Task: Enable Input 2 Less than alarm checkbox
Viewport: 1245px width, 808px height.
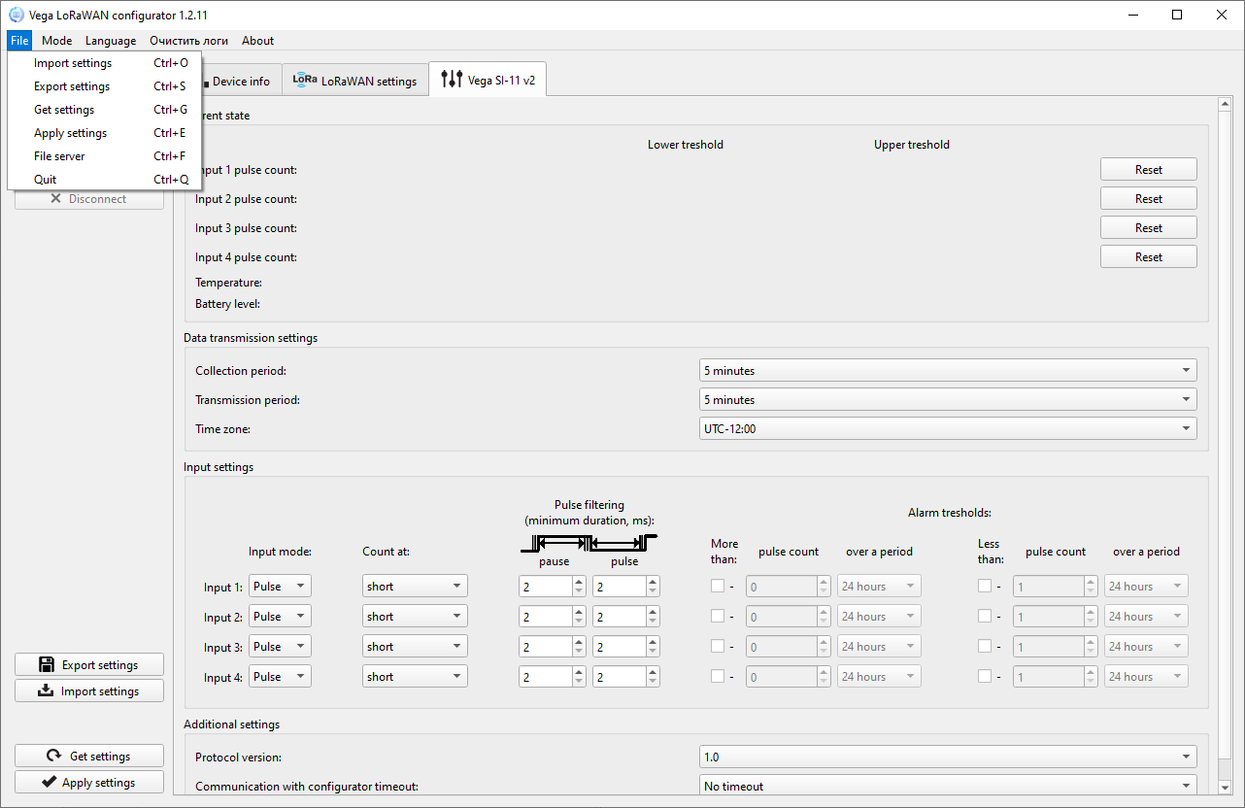Action: click(985, 617)
